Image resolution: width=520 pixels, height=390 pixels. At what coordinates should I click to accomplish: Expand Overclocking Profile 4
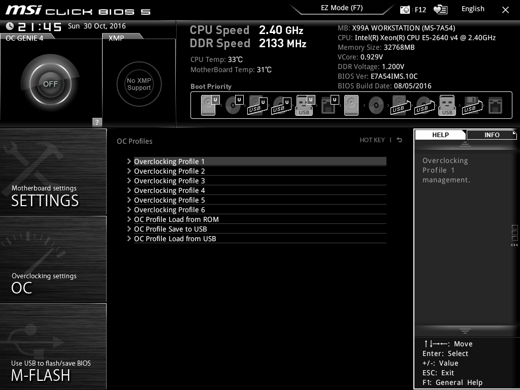[260, 190]
